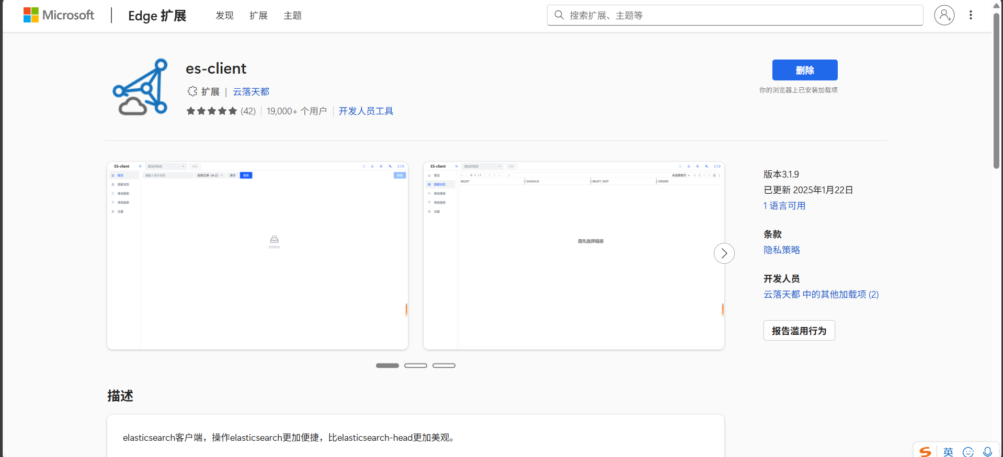Toggle the 英 input language indicator
The image size is (1003, 457).
(x=948, y=452)
